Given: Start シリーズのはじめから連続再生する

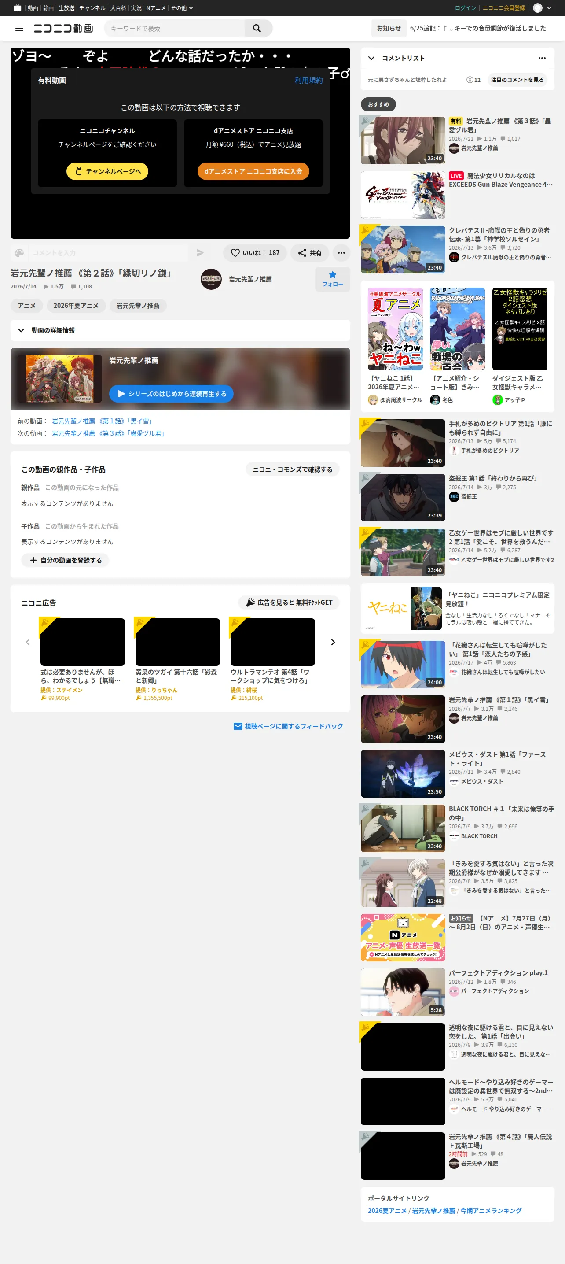Looking at the screenshot, I should coord(171,394).
